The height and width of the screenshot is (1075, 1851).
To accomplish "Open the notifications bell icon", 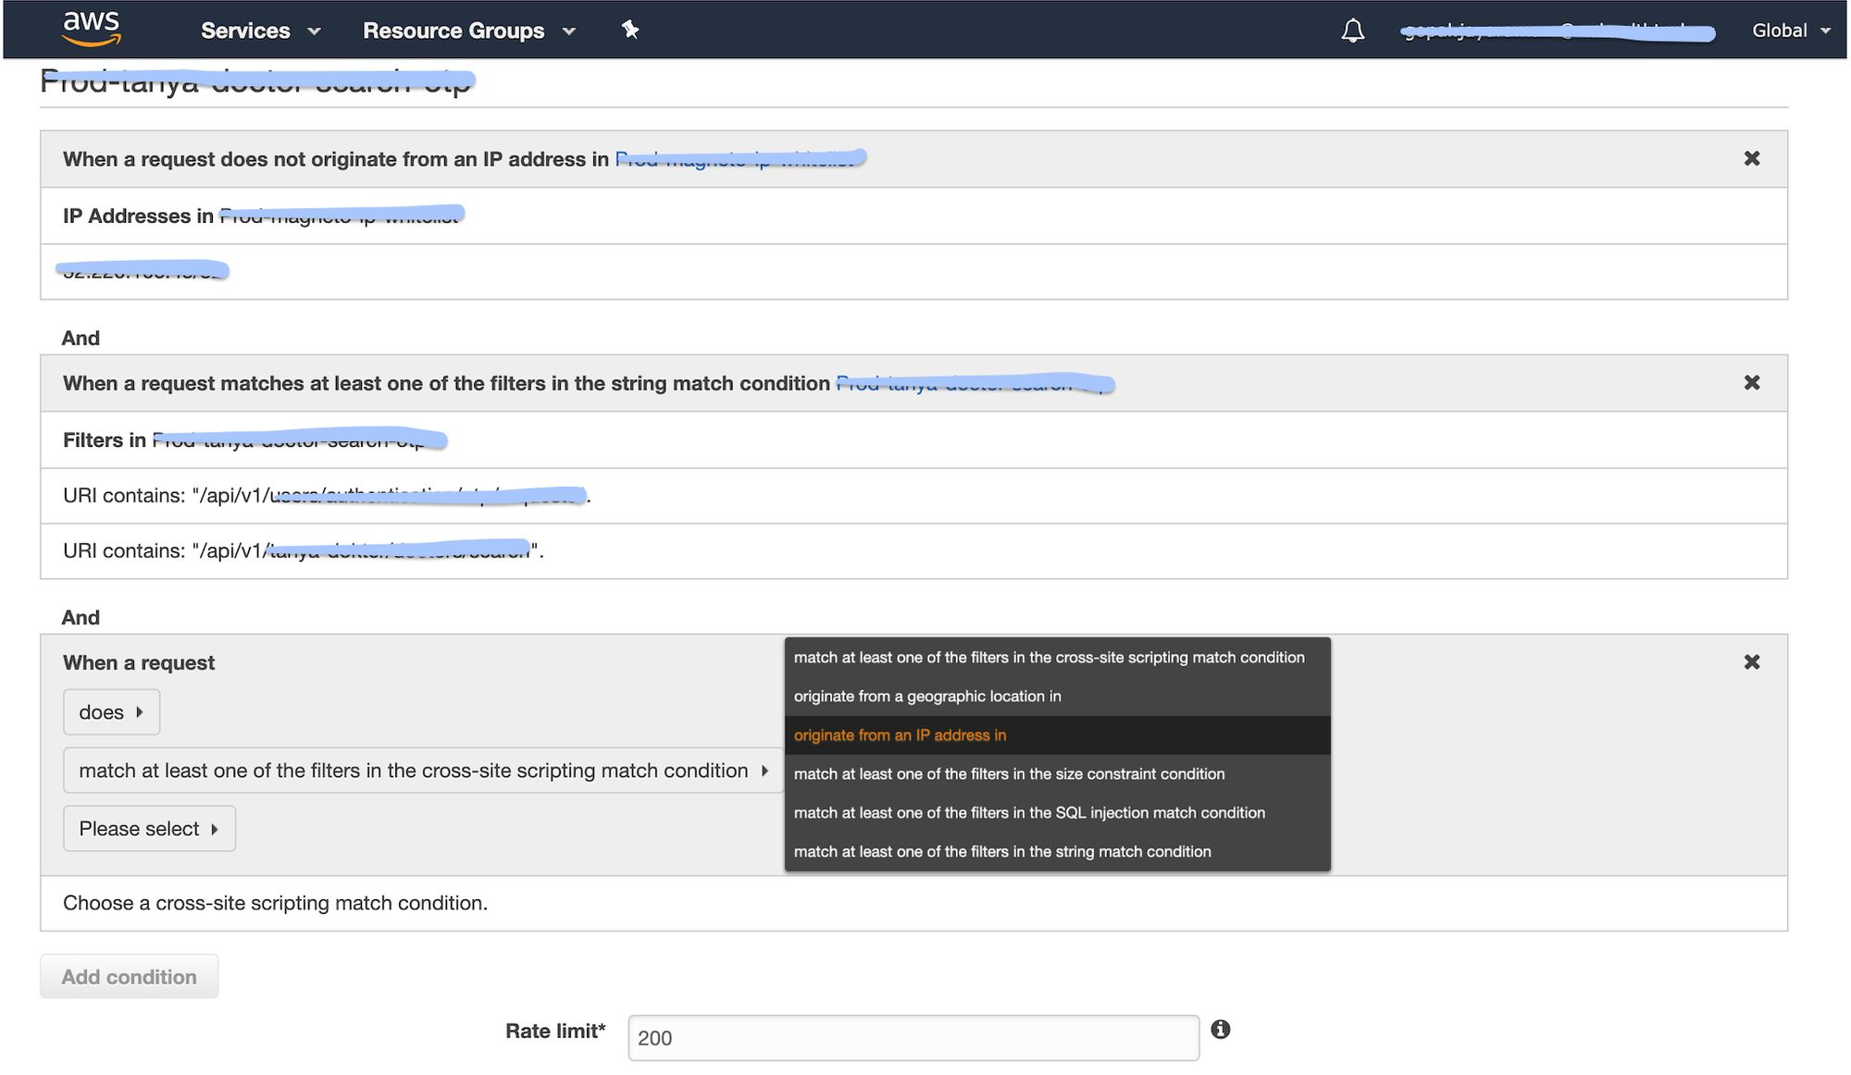I will pos(1352,31).
